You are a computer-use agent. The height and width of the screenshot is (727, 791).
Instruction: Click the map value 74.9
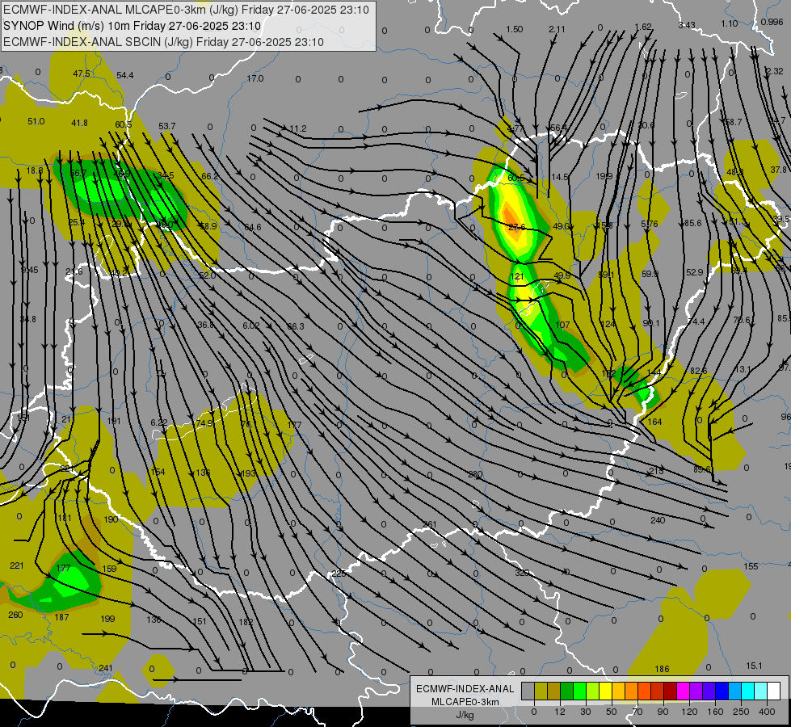click(x=204, y=423)
